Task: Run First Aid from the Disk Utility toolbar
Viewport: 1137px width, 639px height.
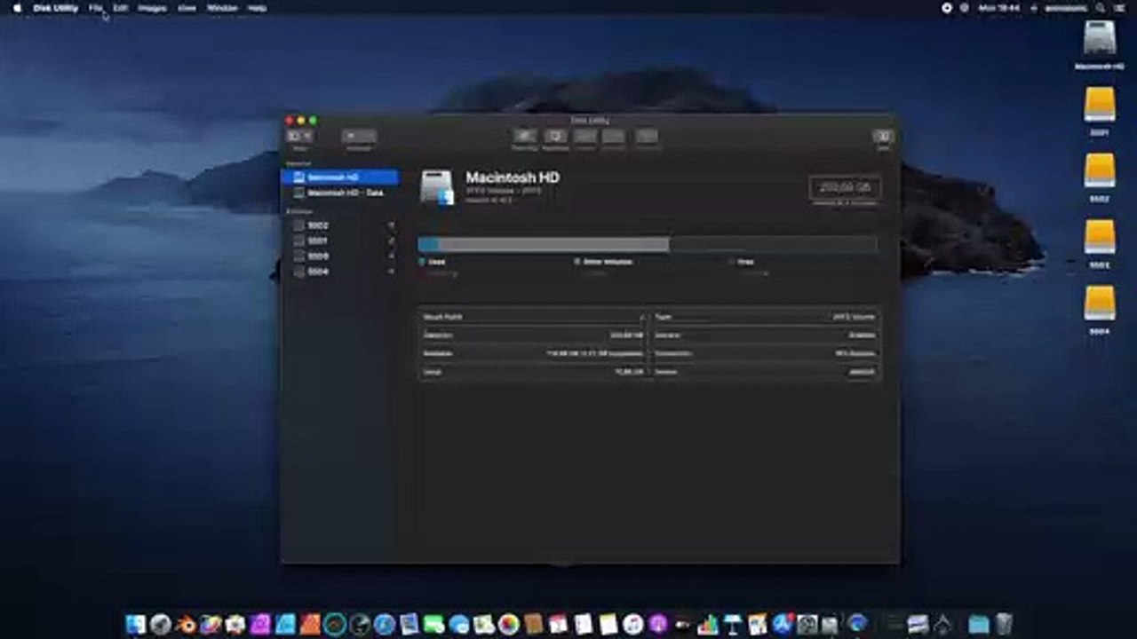Action: (525, 136)
